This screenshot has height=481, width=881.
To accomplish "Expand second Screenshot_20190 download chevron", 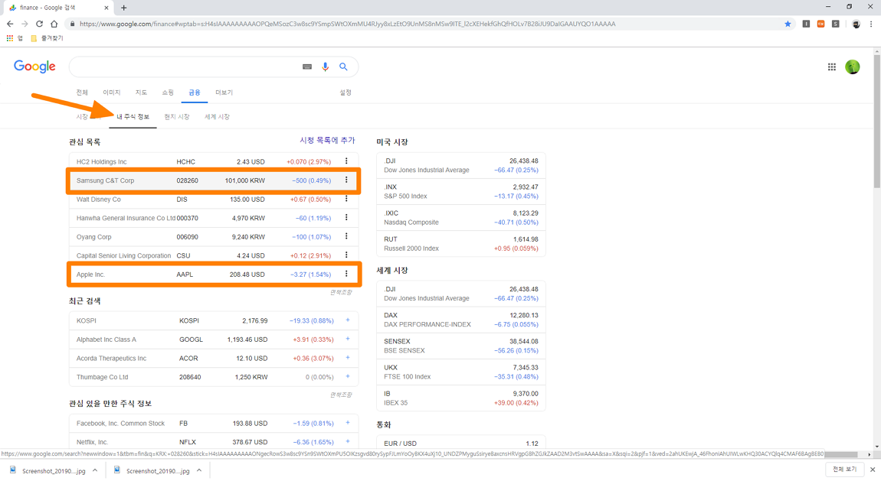I will [x=199, y=471].
